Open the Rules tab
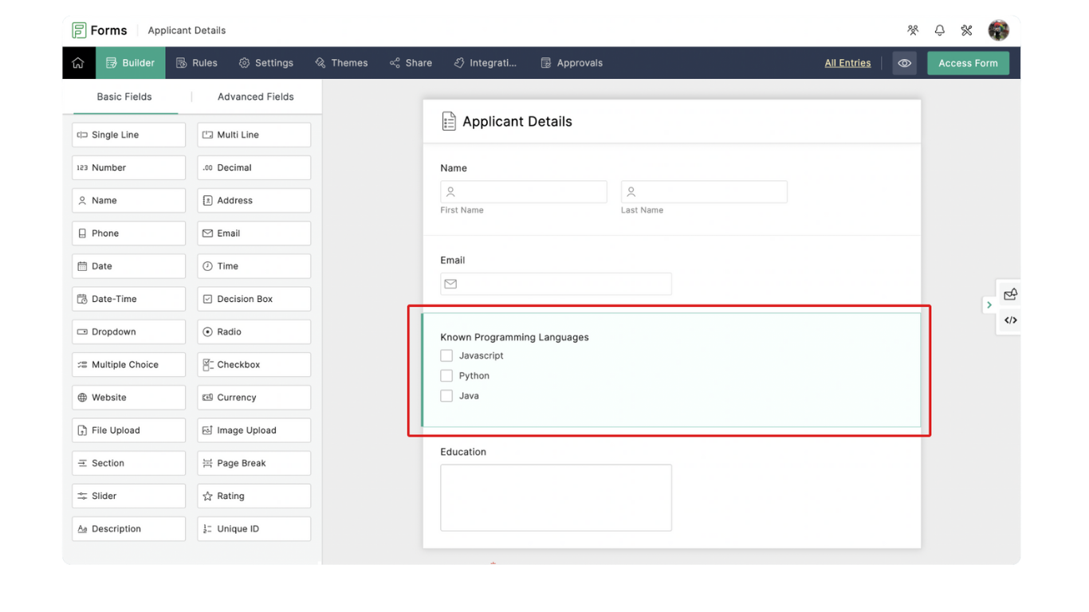The width and height of the screenshot is (1089, 612). 197,63
